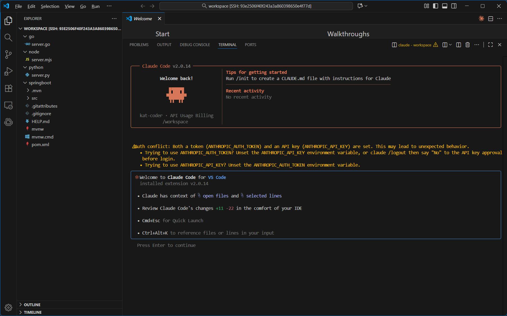This screenshot has height=316, width=507.
Task: Open server.py in the explorer
Action: (41, 75)
